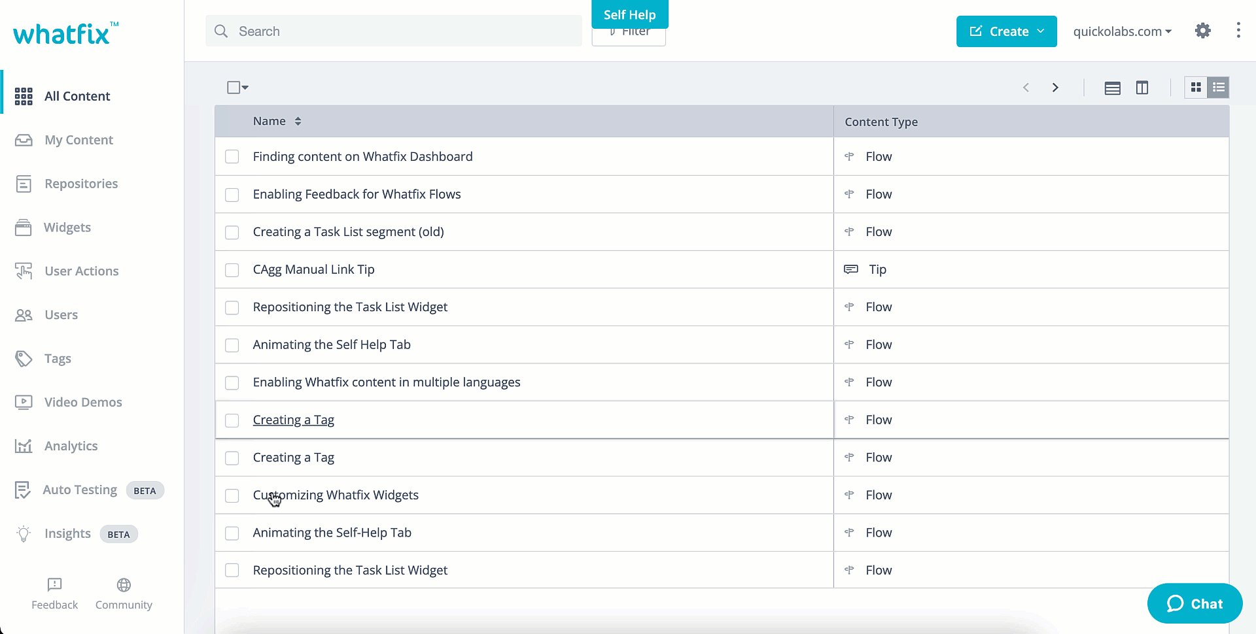Switch to grid view
The height and width of the screenshot is (634, 1256).
pos(1196,88)
